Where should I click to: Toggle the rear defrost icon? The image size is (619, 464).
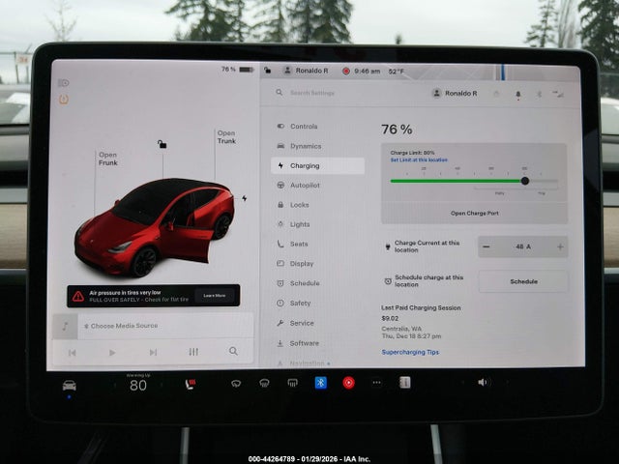(292, 383)
